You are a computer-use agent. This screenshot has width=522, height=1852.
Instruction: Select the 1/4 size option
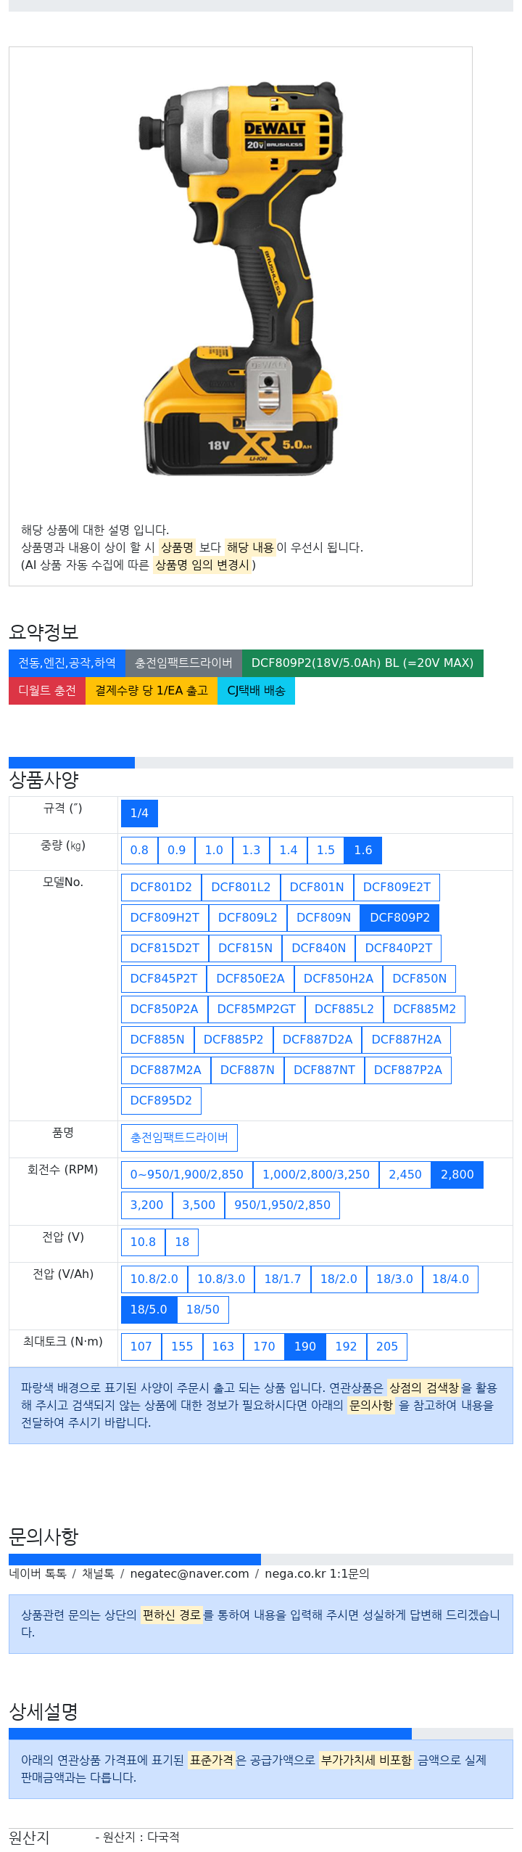pos(139,813)
